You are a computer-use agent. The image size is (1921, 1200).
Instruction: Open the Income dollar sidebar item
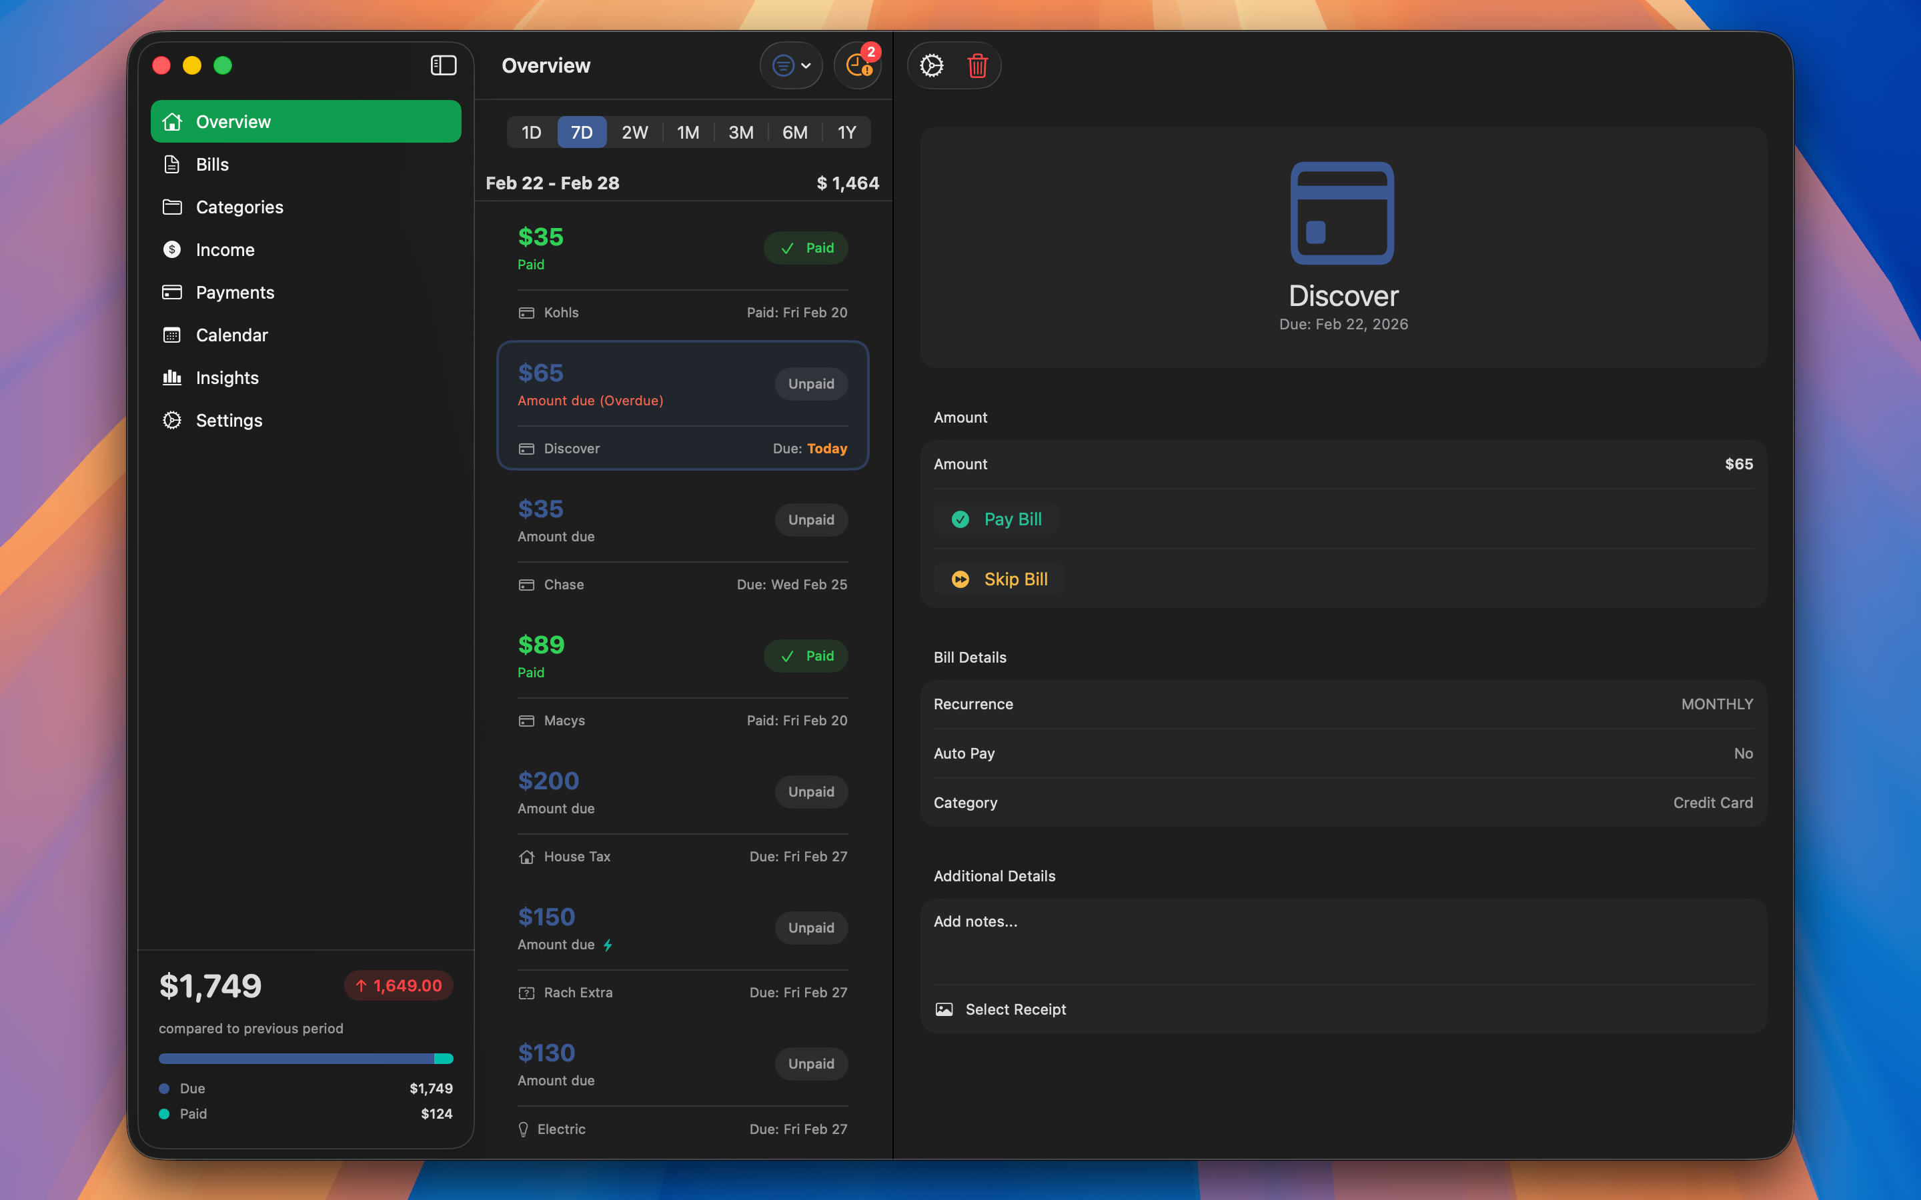pyautogui.click(x=225, y=250)
